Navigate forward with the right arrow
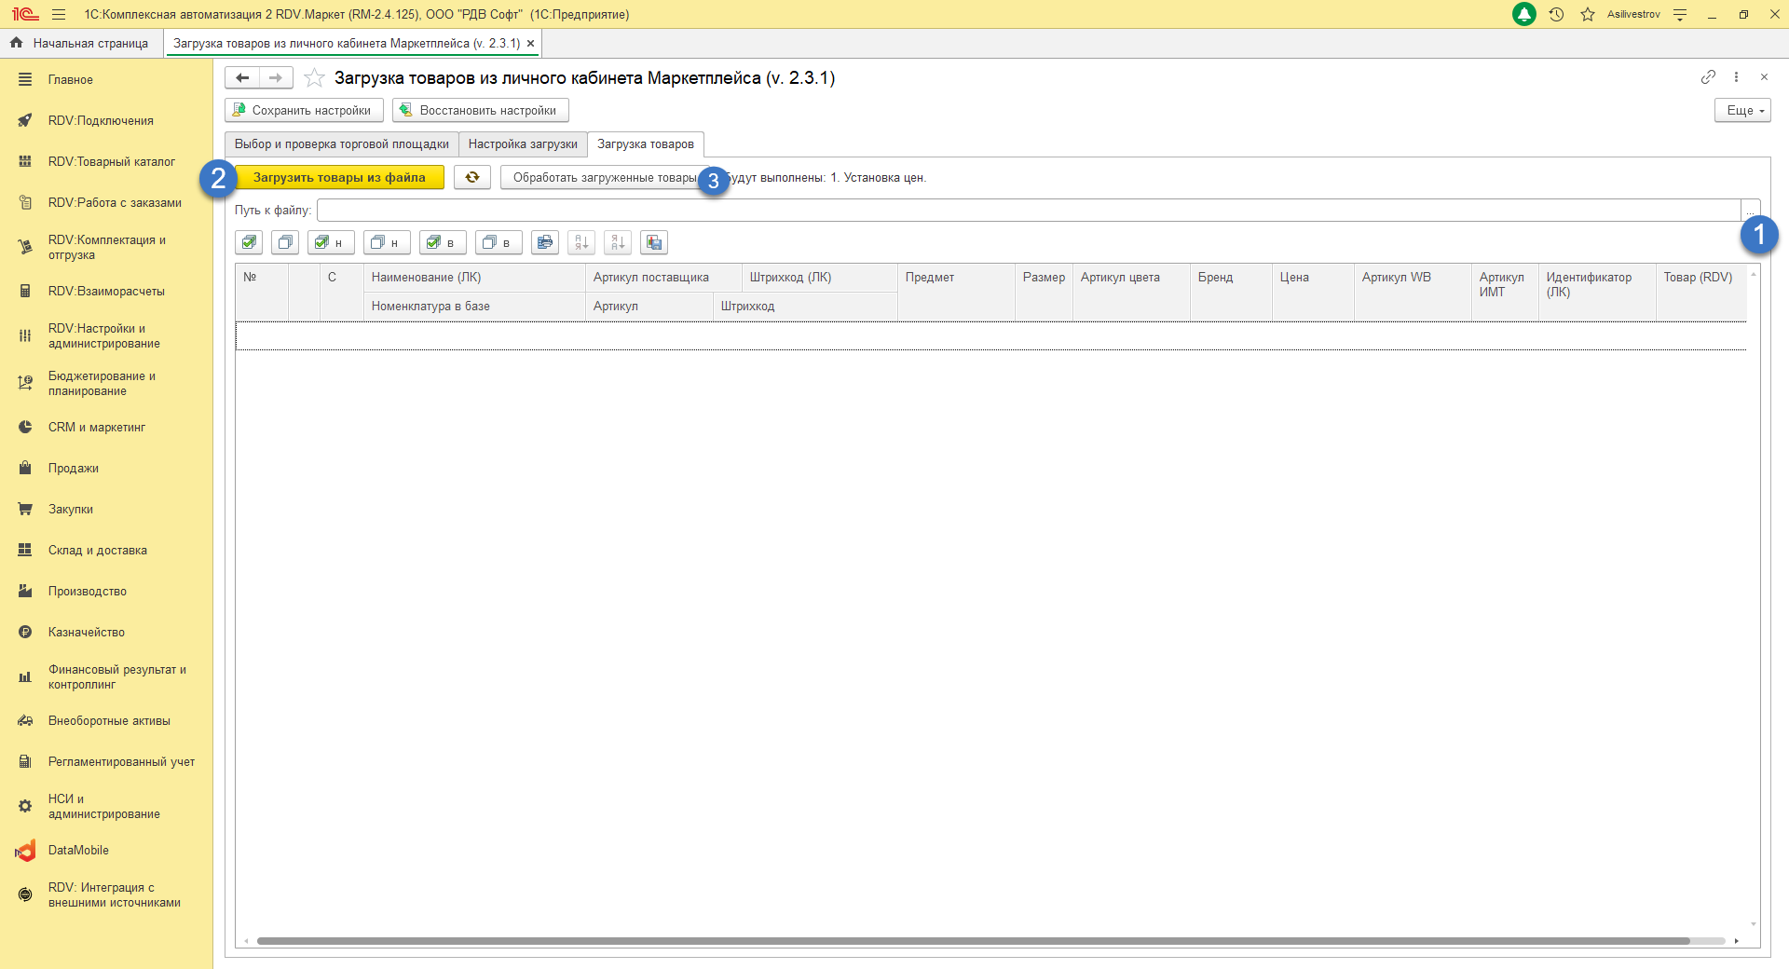Screen dimensions: 1789x969 (x=276, y=77)
